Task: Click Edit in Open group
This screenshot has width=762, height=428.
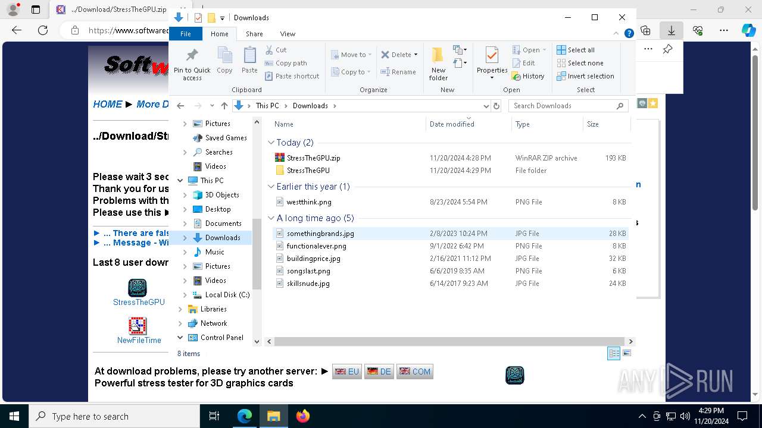Action: (x=523, y=63)
